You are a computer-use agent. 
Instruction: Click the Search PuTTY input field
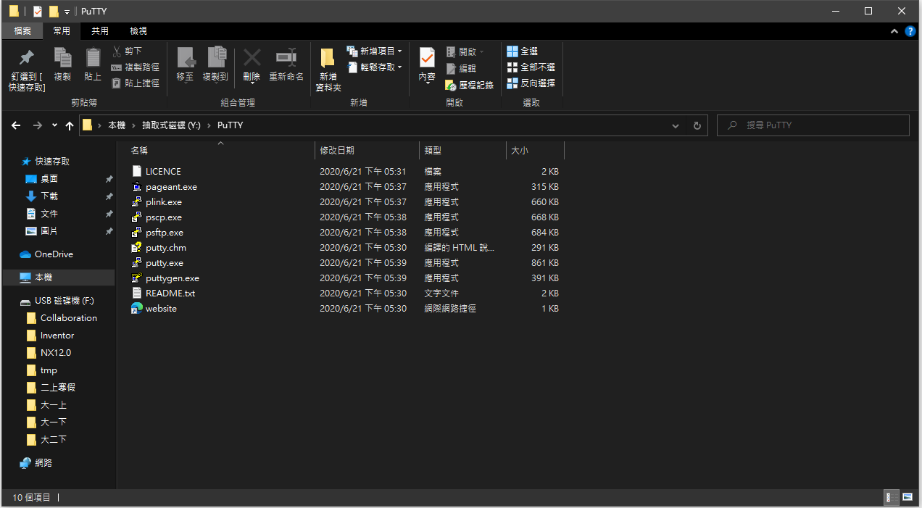pyautogui.click(x=813, y=125)
